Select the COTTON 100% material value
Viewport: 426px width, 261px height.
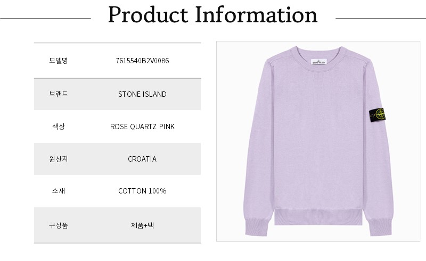(142, 191)
